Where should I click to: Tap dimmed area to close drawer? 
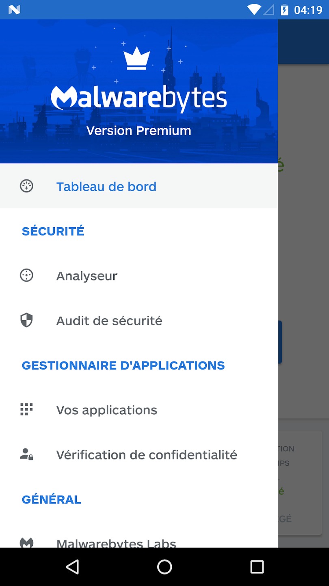(303, 244)
